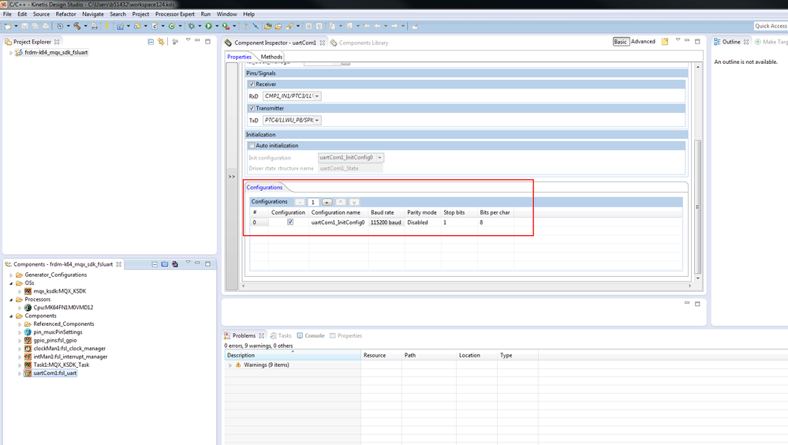Click the Link with Editor icon in Project Explorer
The image size is (788, 445).
coord(161,42)
